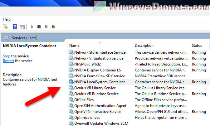Click the blue Help question mark icon
The height and width of the screenshot is (126, 210).
[15, 27]
